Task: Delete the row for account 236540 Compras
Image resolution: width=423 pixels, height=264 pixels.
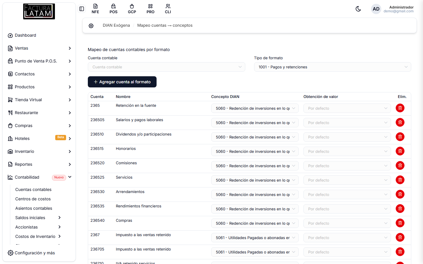Action: 400,223
